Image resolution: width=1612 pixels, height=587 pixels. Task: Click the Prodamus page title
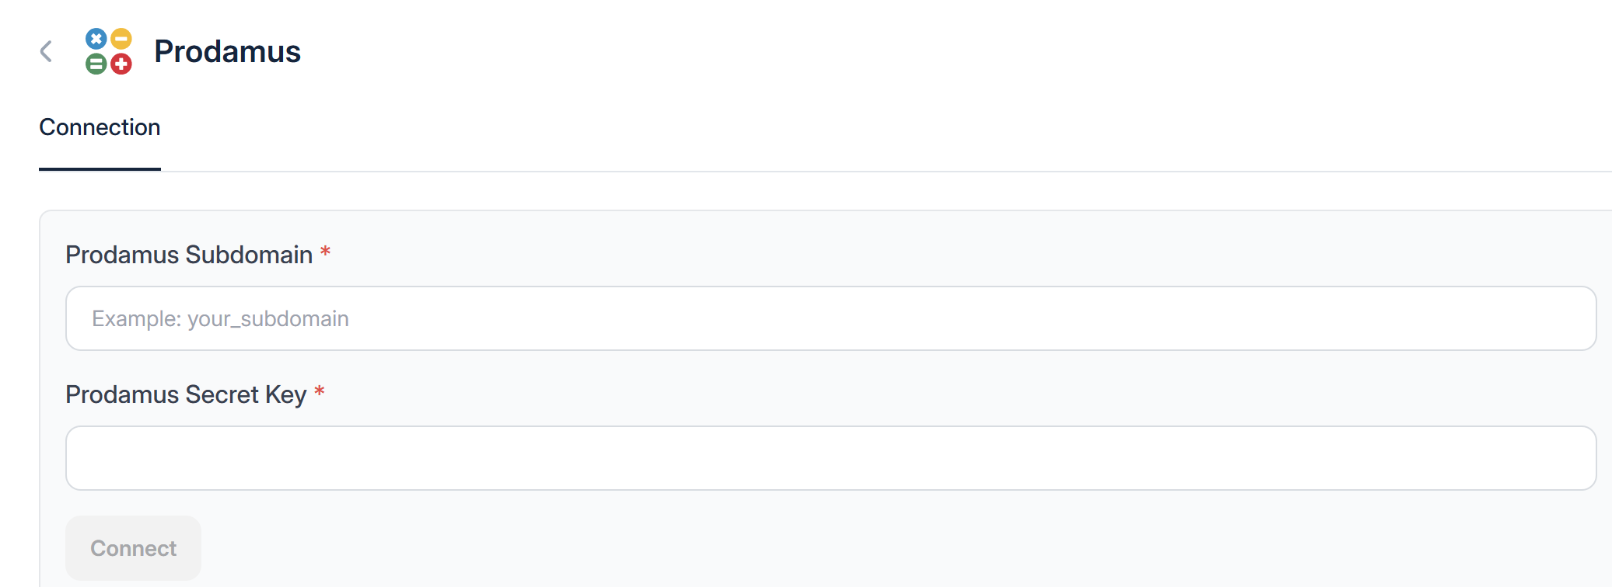click(x=227, y=51)
